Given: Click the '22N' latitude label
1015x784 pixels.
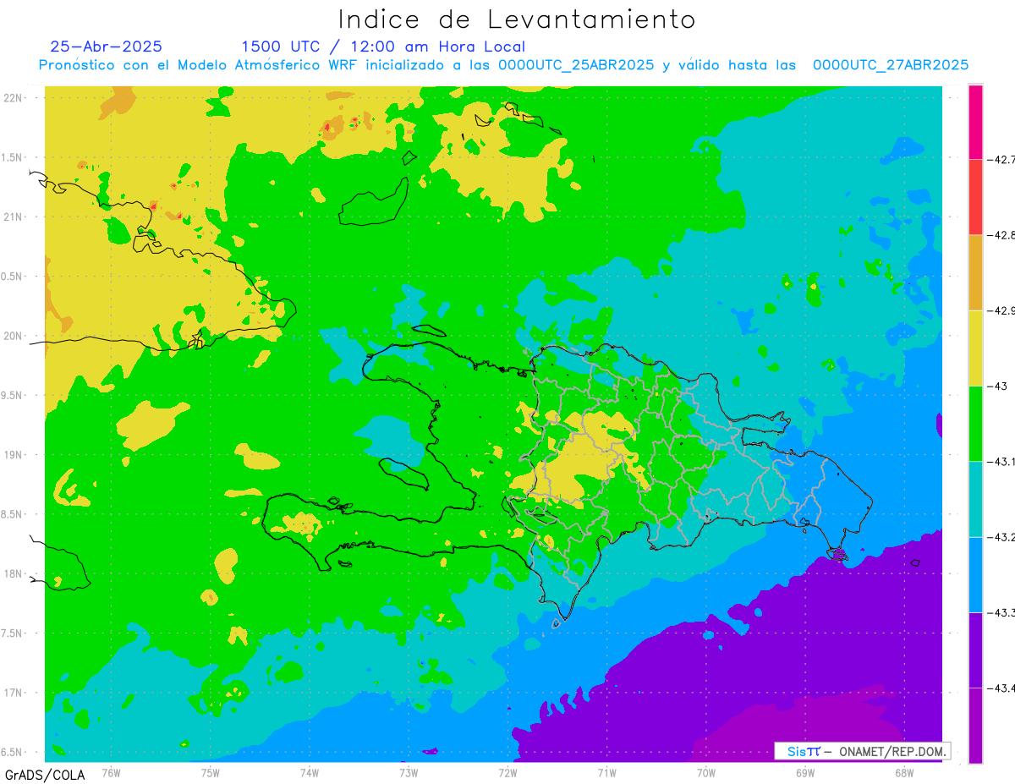Looking at the screenshot, I should (x=14, y=98).
